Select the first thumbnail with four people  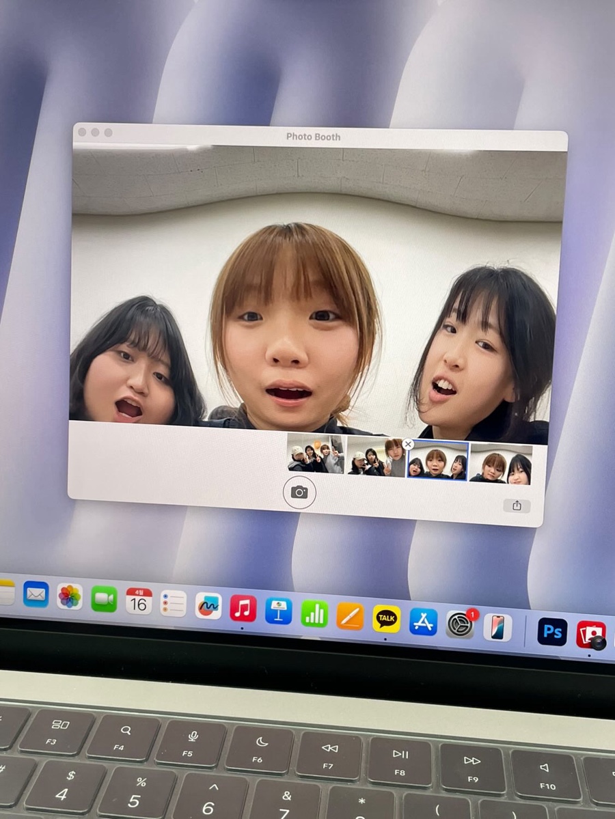[316, 454]
